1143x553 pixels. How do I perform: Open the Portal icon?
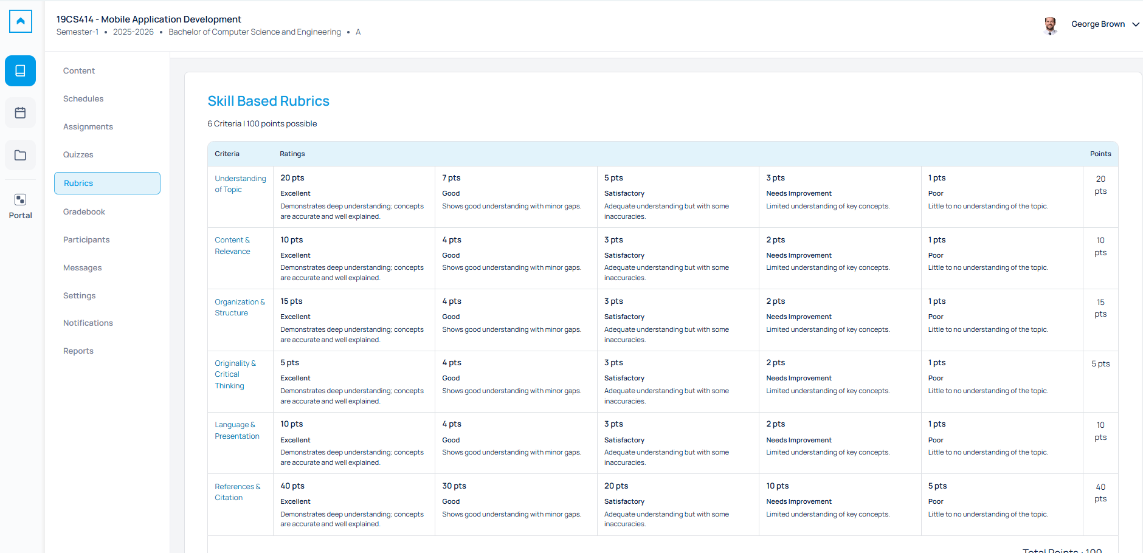click(x=21, y=206)
